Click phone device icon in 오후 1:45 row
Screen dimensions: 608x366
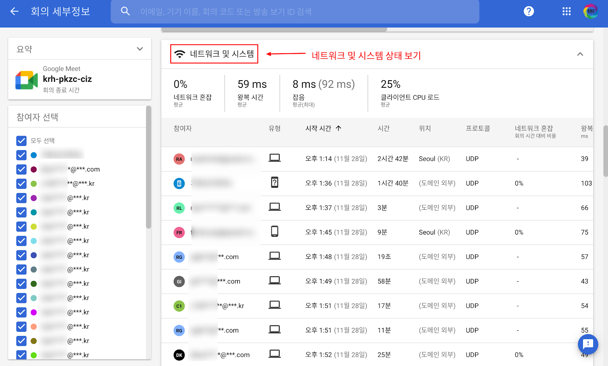click(274, 231)
